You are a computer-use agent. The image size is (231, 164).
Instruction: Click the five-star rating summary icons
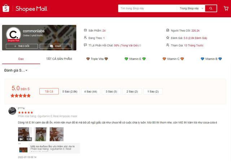click(21, 96)
